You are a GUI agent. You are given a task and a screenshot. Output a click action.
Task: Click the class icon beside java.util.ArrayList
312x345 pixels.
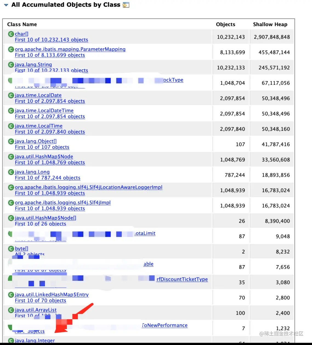click(11, 310)
